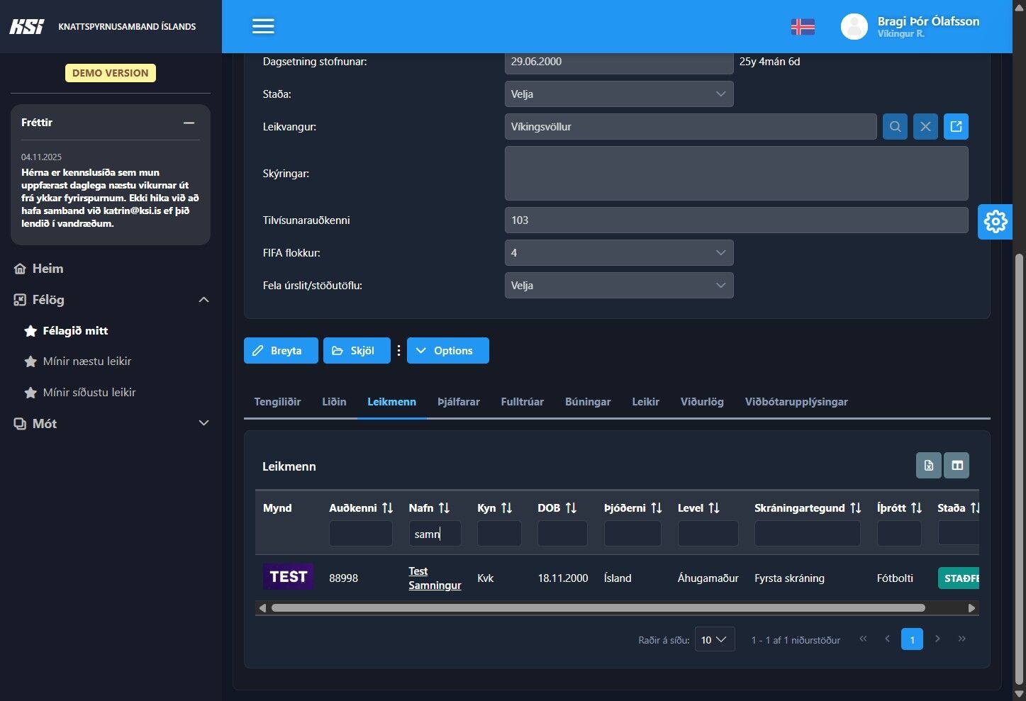Open Fela úrslit/stöðutöflu dropdown
The width and height of the screenshot is (1026, 701).
(619, 286)
